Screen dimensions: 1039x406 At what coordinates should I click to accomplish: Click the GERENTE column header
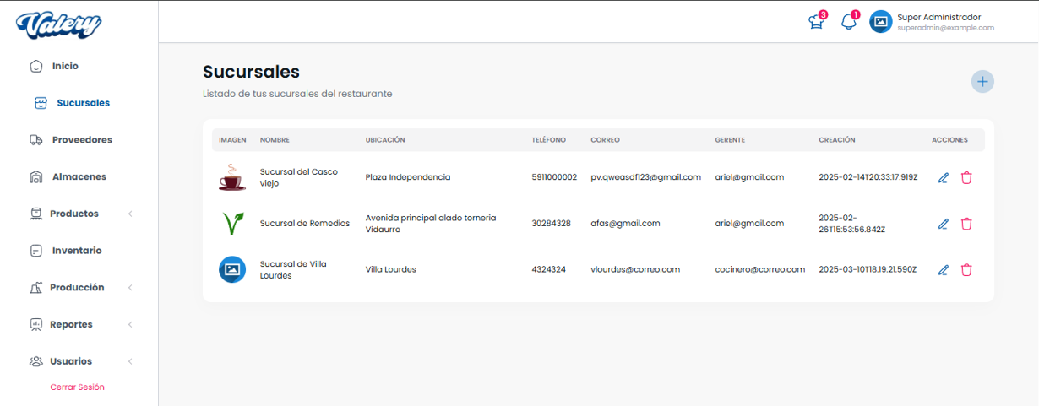click(730, 140)
